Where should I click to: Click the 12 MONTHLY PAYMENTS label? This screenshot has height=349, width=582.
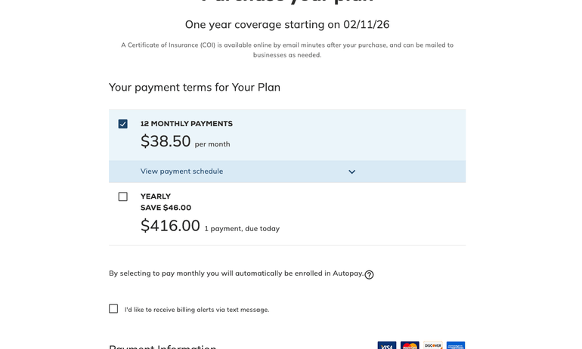click(x=187, y=124)
